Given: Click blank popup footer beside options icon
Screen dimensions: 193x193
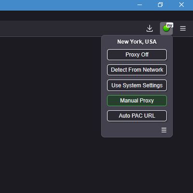Looking at the screenshot, I should (132, 130).
